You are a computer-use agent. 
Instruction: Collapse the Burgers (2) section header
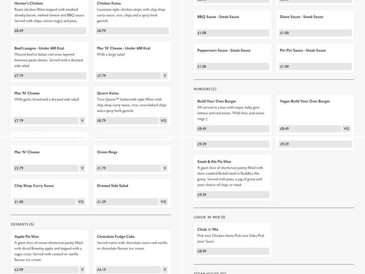[205, 89]
